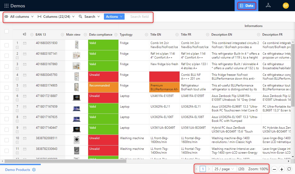
Task: Enable the select-all checkbox in the header
Action: (7, 31)
